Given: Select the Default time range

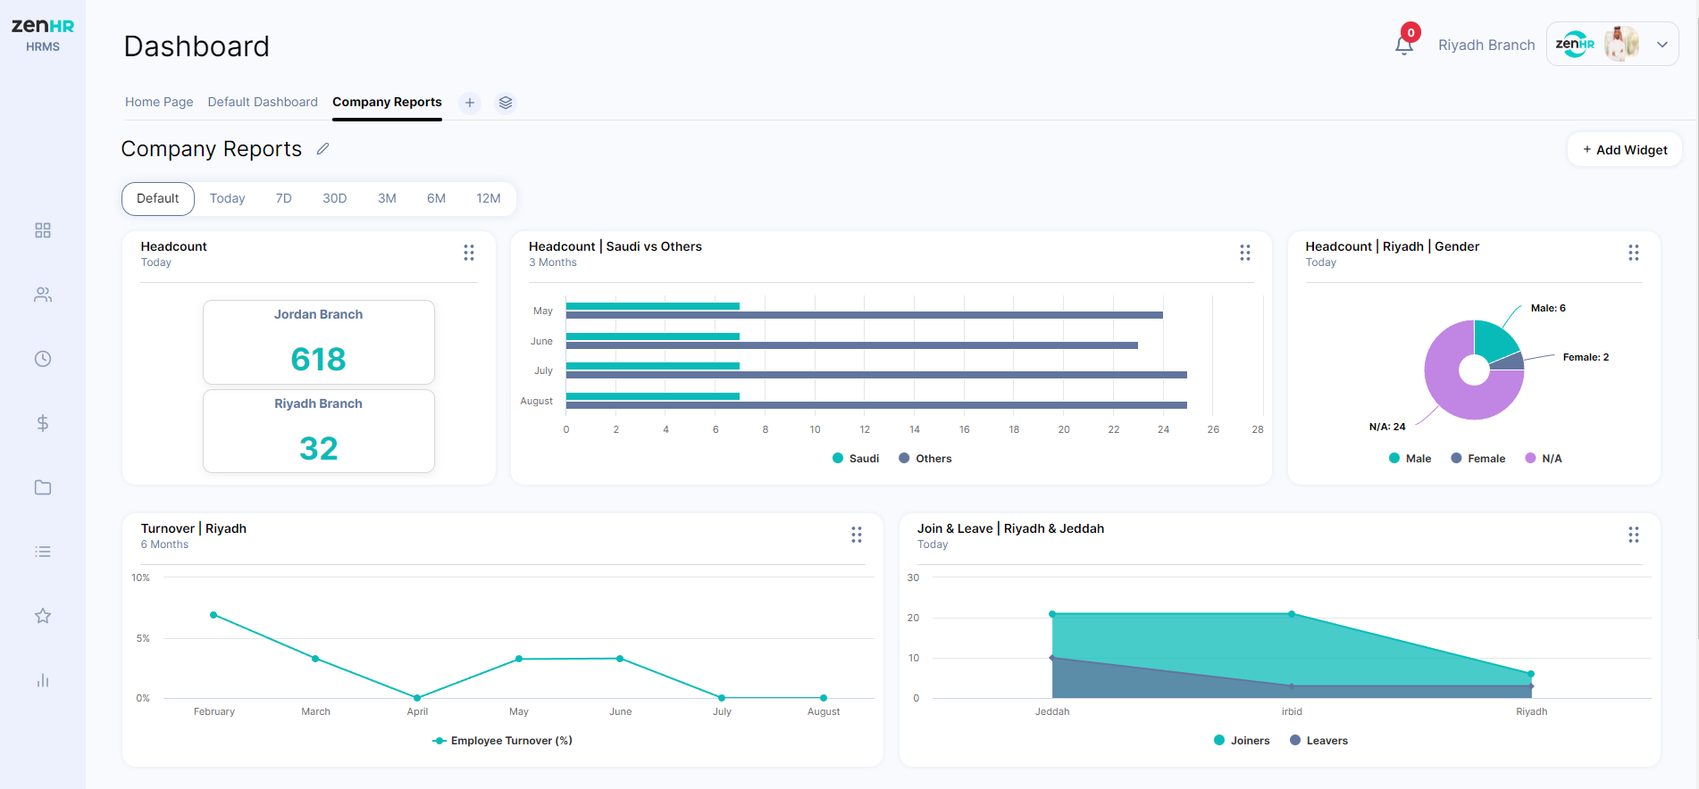Looking at the screenshot, I should (x=158, y=198).
